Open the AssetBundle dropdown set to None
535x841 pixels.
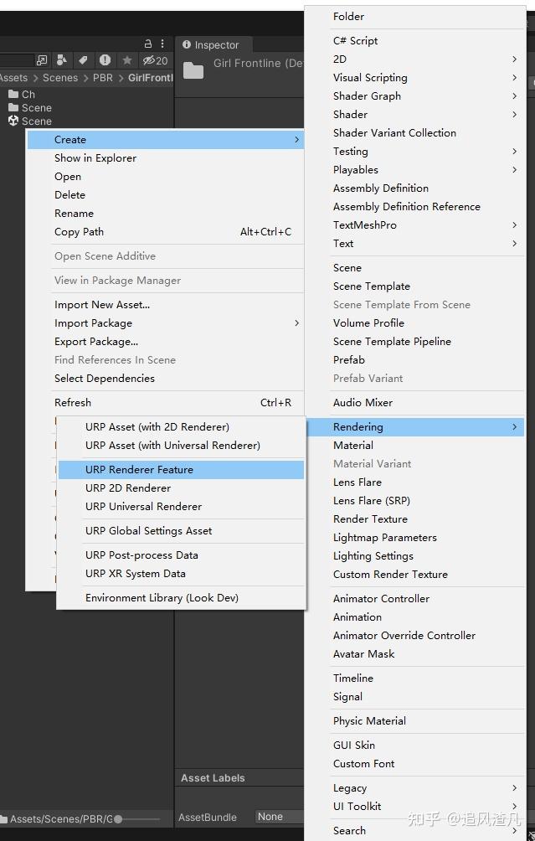tap(281, 816)
